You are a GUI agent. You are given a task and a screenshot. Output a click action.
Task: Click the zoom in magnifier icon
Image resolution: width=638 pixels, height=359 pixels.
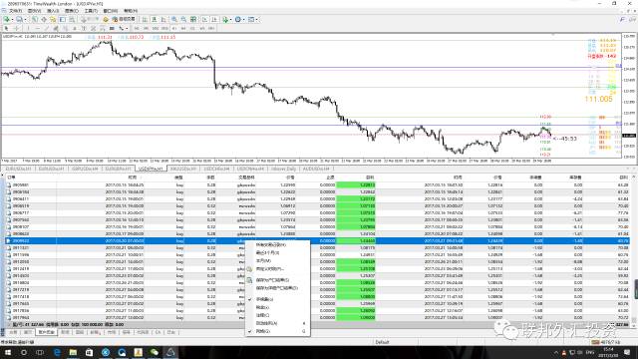(x=174, y=19)
